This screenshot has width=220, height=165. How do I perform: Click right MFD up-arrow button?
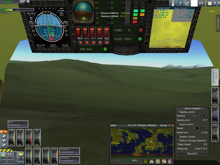click(x=197, y=13)
